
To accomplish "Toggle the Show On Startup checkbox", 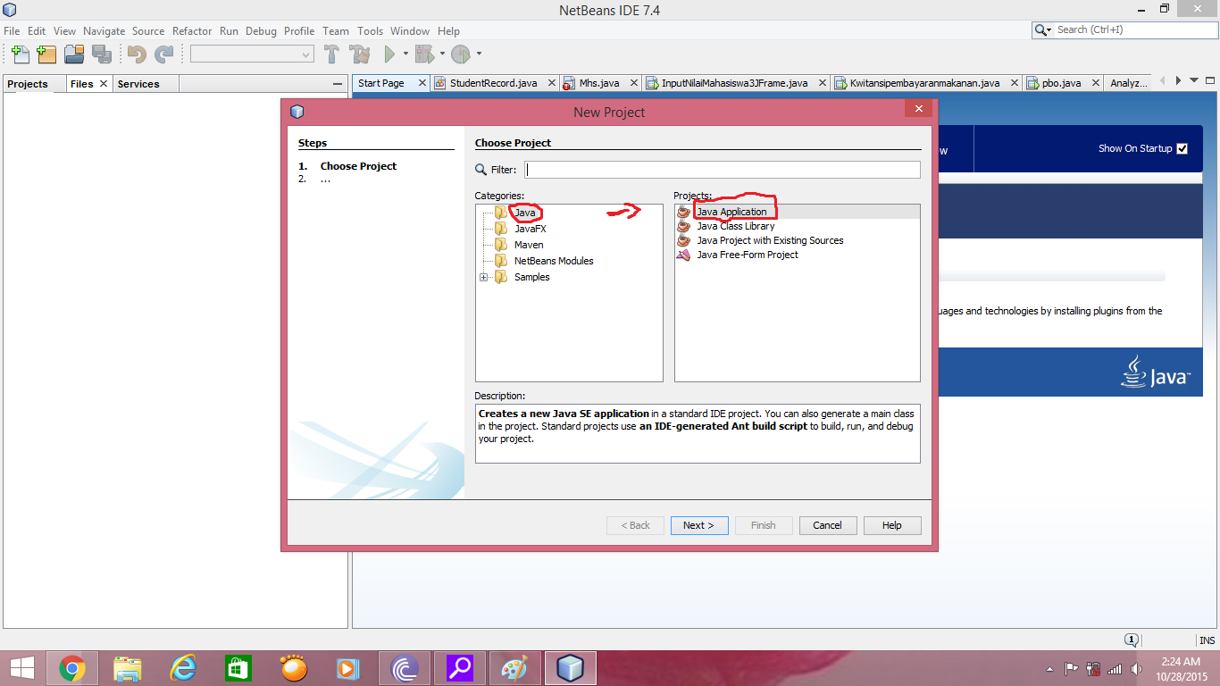I will (1182, 148).
